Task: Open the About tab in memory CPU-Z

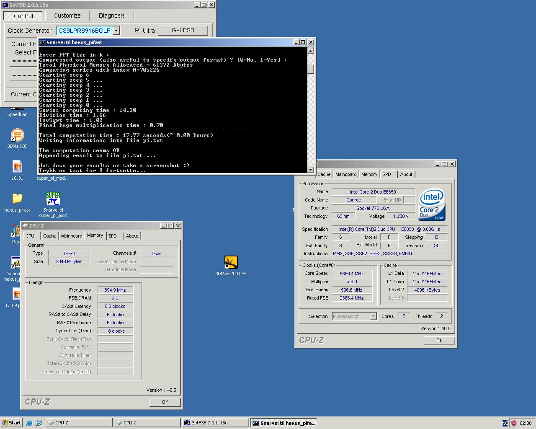Action: 132,236
